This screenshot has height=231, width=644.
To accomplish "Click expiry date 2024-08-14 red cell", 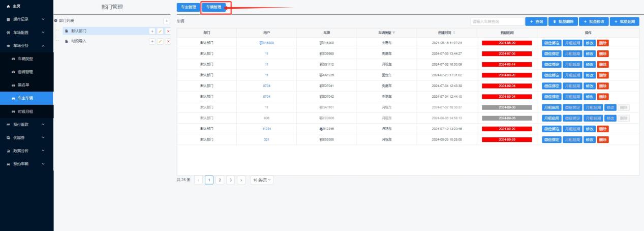I will tap(507, 65).
